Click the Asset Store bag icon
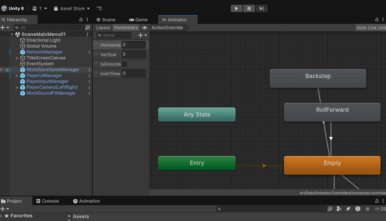The image size is (386, 221). [56, 8]
